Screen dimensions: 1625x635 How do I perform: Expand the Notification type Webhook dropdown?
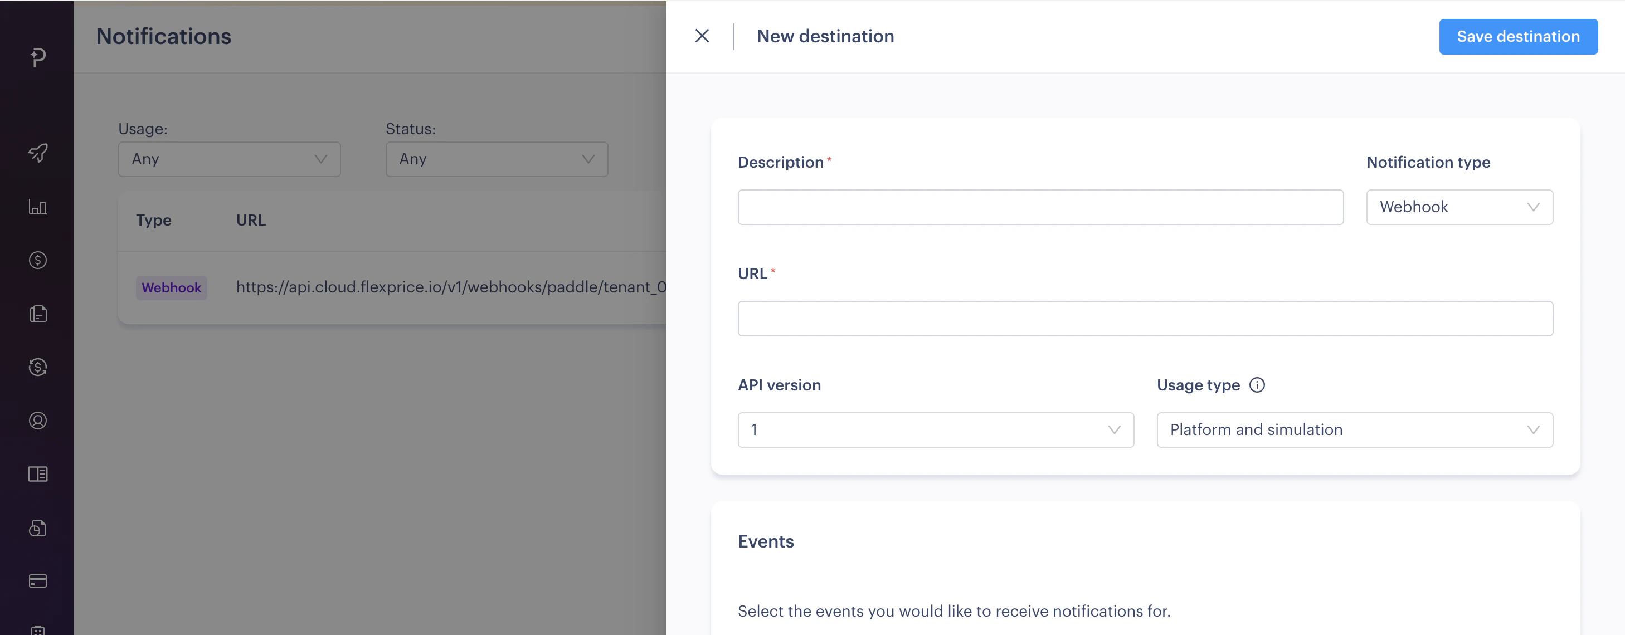pos(1459,207)
